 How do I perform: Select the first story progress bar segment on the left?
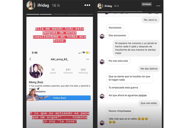[x=33, y=14]
